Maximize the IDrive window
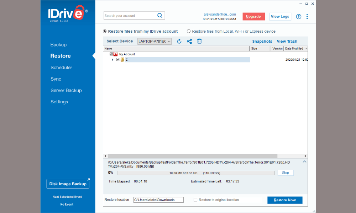 click(x=307, y=4)
